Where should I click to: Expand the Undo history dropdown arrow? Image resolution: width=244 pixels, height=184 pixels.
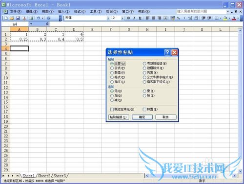[x=42, y=18]
